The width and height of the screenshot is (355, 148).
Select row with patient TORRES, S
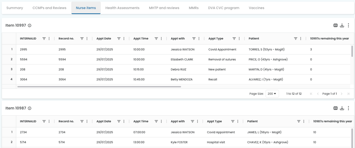click(x=177, y=49)
